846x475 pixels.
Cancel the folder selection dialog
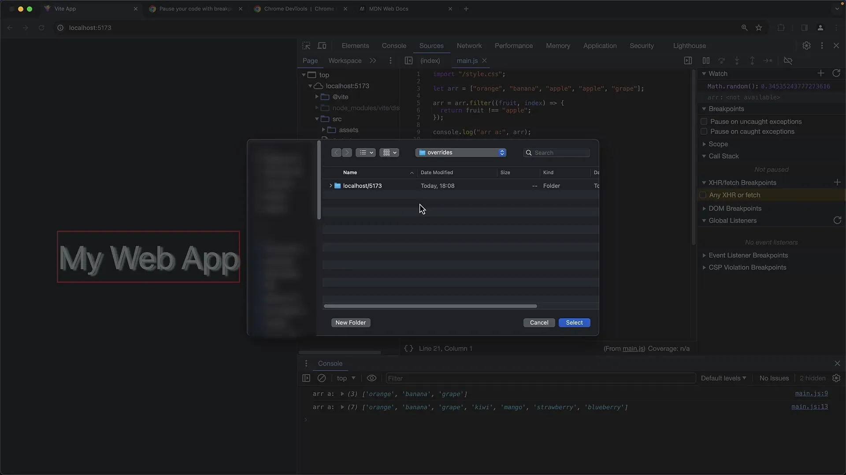[x=539, y=323]
